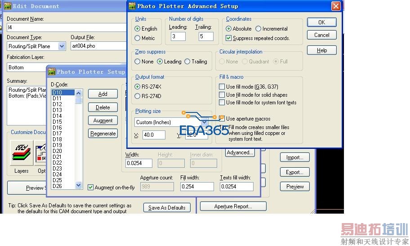The image size is (410, 246).
Task: Close the Photo Plotter Advanced Setup dialog
Action: pos(336,6)
